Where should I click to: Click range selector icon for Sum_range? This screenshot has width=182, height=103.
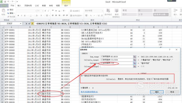coord(134,56)
